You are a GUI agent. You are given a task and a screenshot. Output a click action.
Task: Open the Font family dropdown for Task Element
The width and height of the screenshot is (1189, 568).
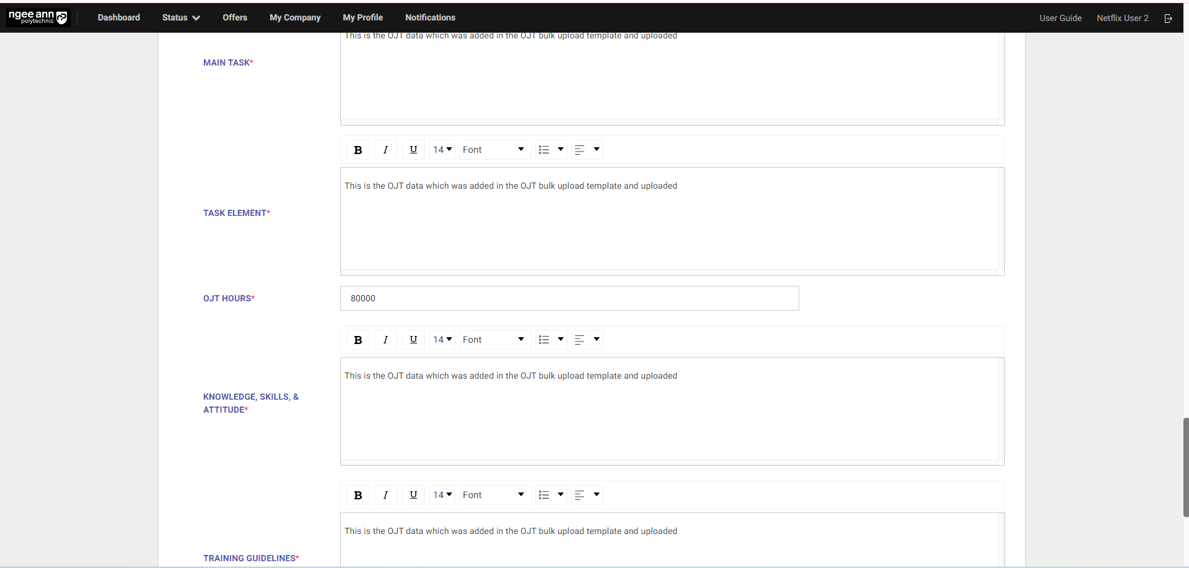click(494, 149)
